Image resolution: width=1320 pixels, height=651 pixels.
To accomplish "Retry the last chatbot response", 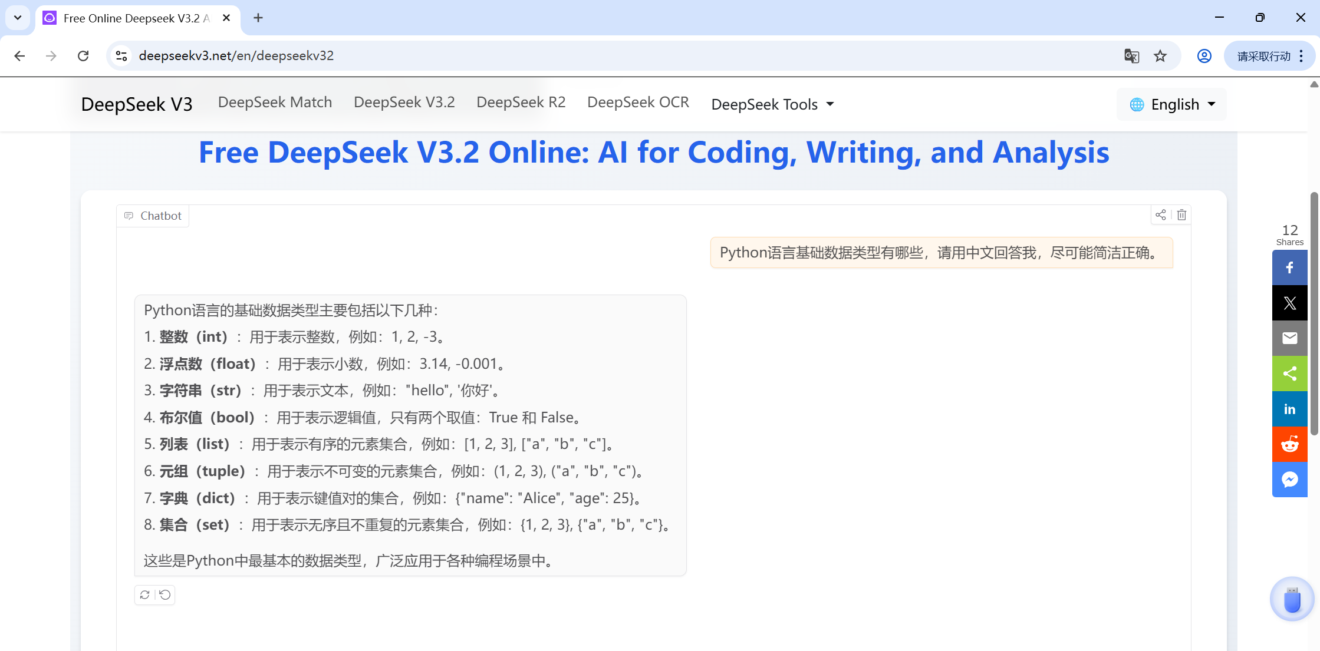I will (x=145, y=595).
